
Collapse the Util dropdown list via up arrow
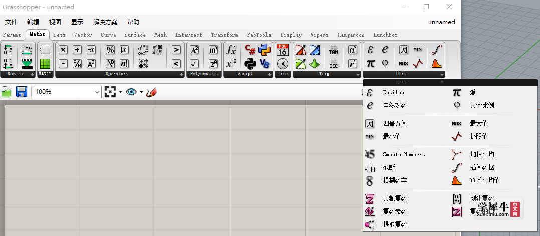coord(442,82)
